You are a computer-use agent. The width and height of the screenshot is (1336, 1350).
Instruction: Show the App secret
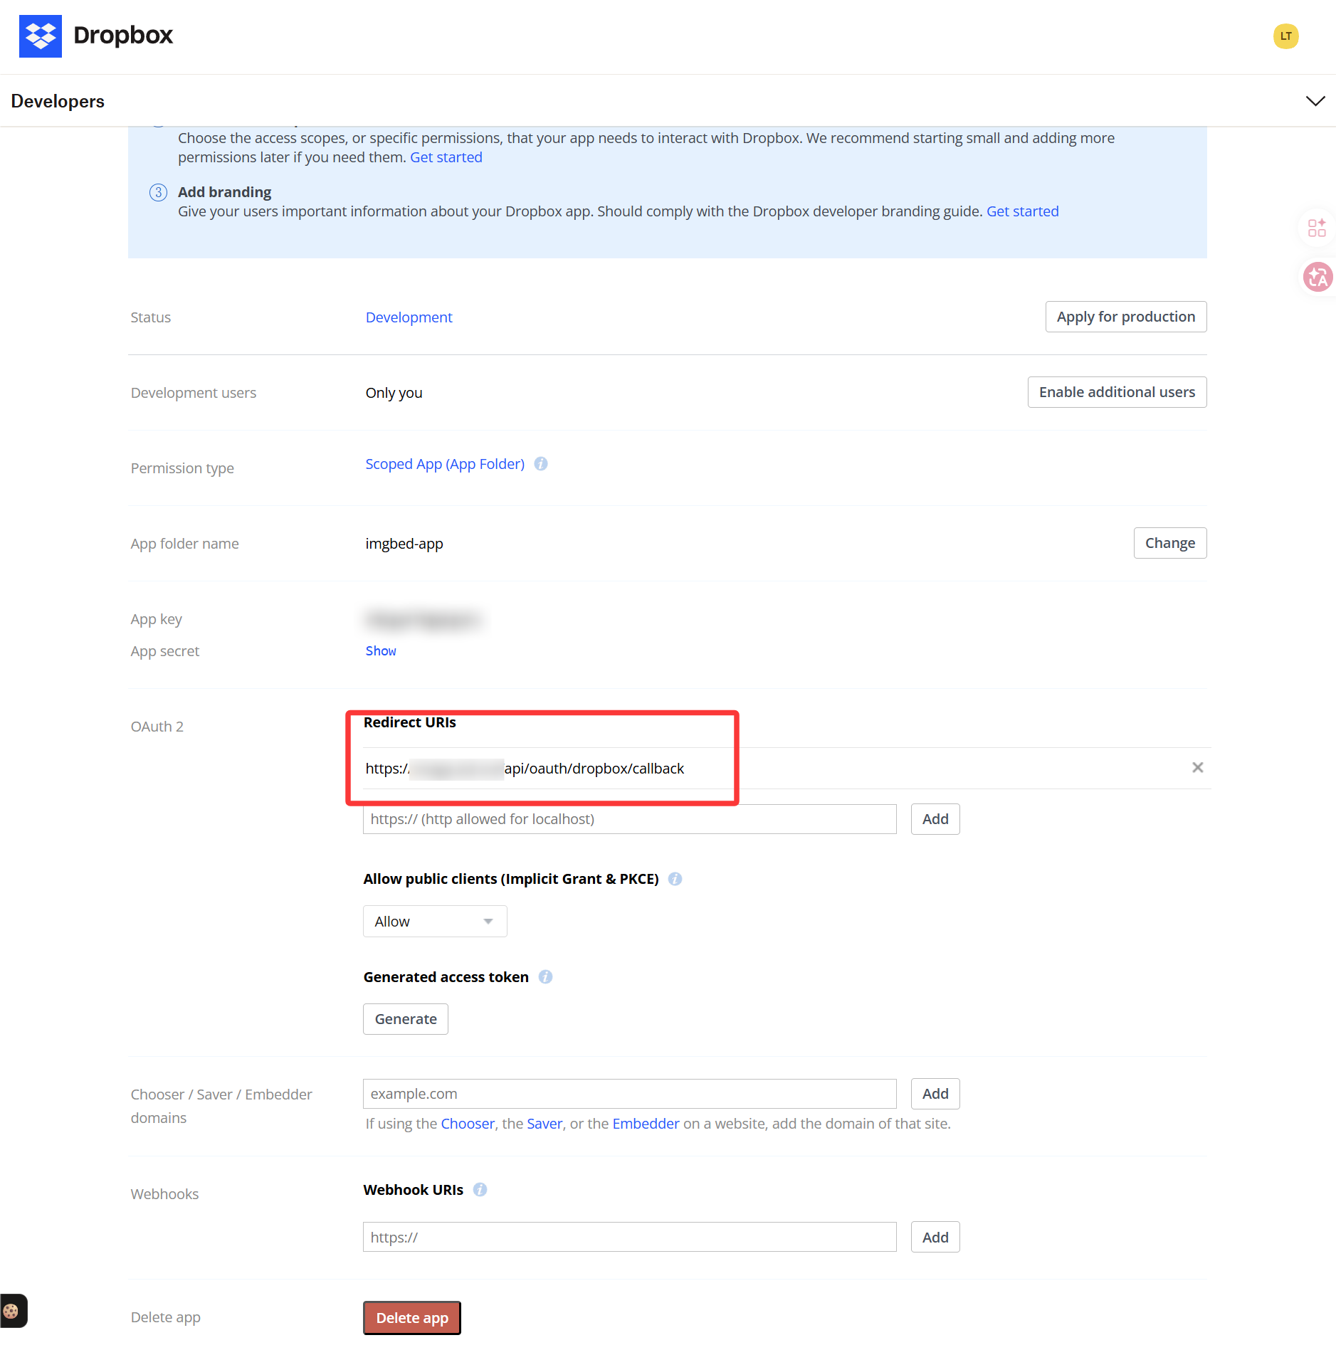(x=381, y=651)
